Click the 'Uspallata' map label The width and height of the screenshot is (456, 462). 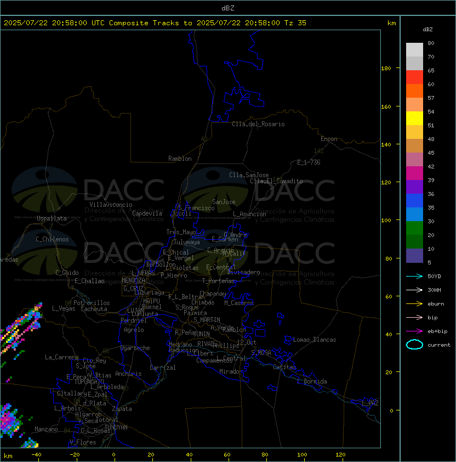52,218
